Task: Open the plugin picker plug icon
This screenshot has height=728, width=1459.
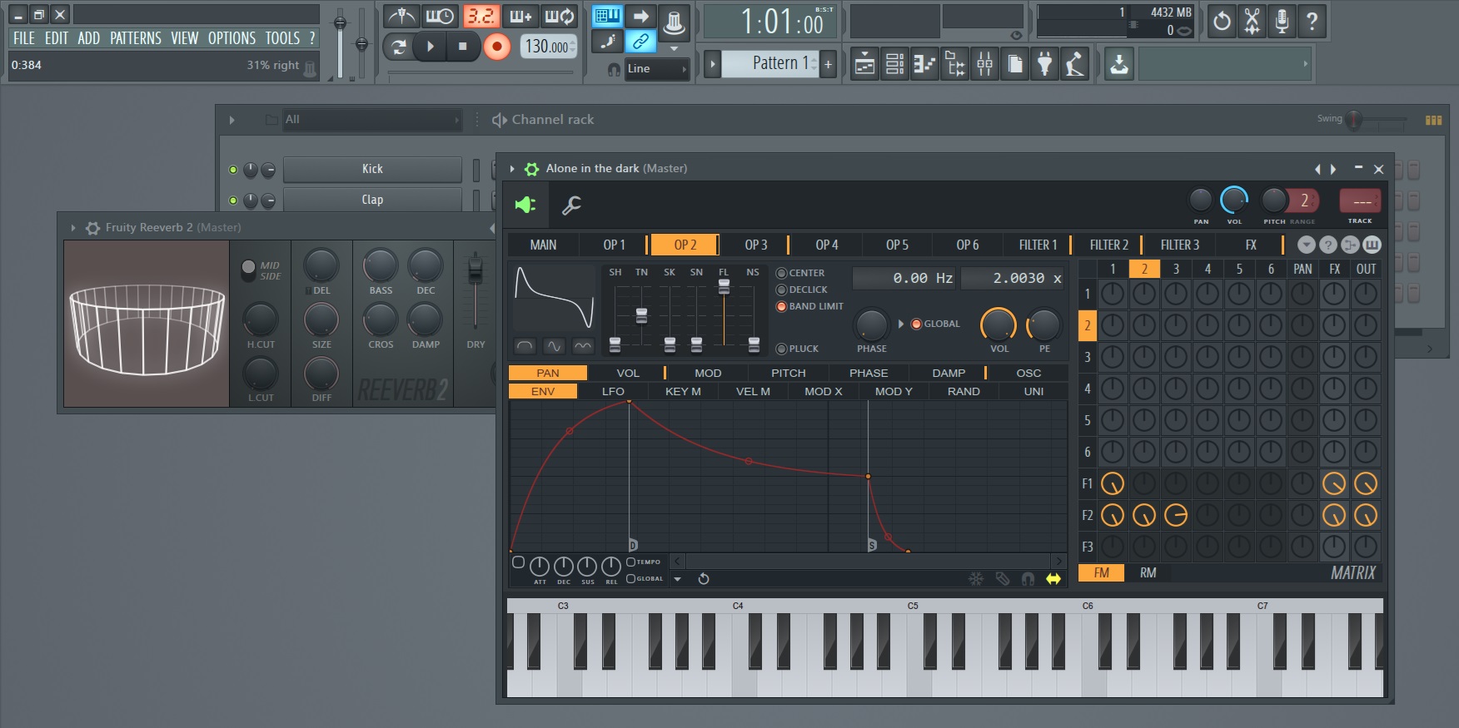Action: (1045, 64)
